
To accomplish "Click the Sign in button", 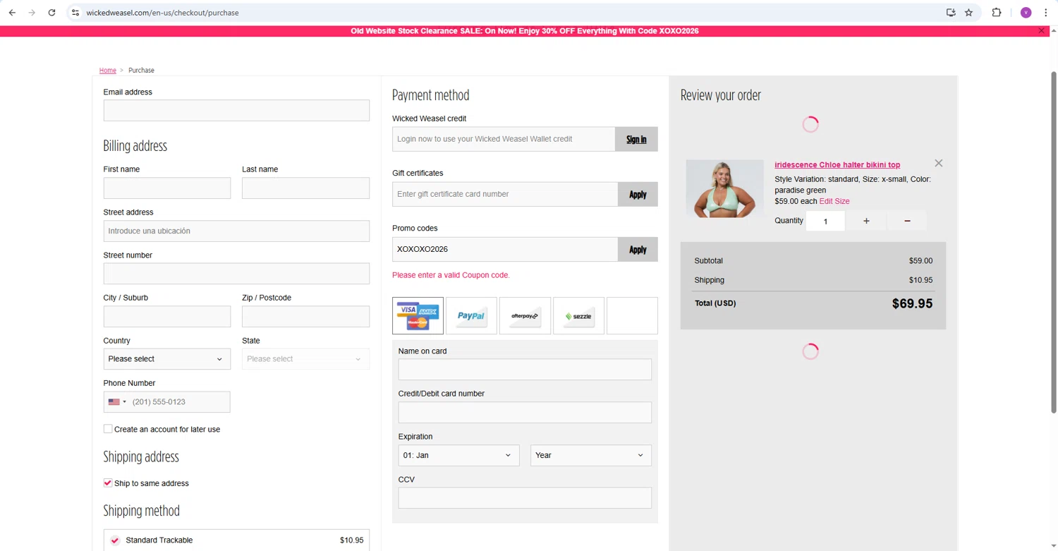I will [636, 139].
